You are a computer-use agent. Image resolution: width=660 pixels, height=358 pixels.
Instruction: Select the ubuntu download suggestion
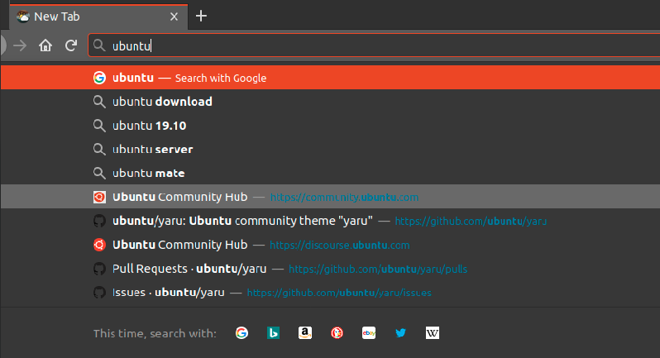pyautogui.click(x=331, y=102)
